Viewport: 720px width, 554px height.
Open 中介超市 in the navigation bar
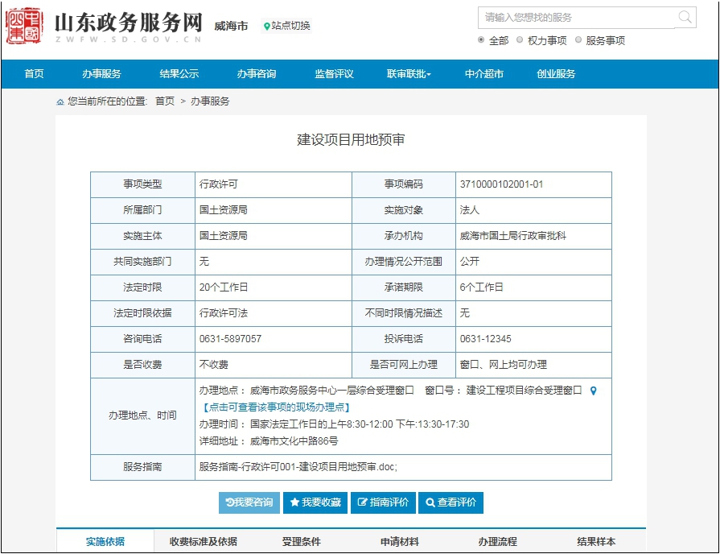click(x=483, y=74)
